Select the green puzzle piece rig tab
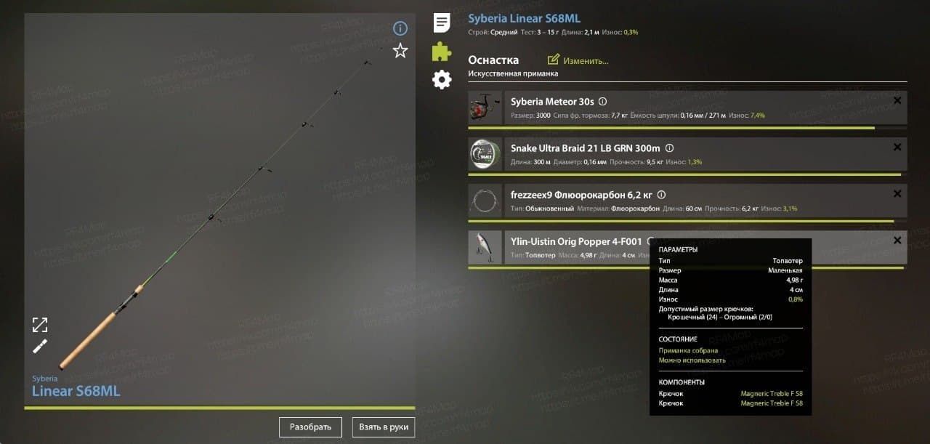This screenshot has height=444, width=930. [x=442, y=51]
